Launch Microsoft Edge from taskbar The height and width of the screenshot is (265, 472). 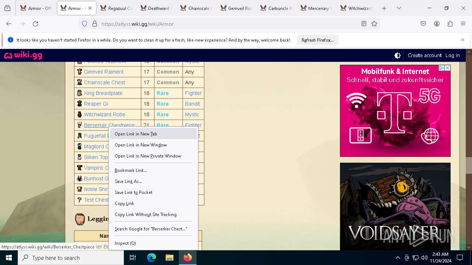[152, 258]
